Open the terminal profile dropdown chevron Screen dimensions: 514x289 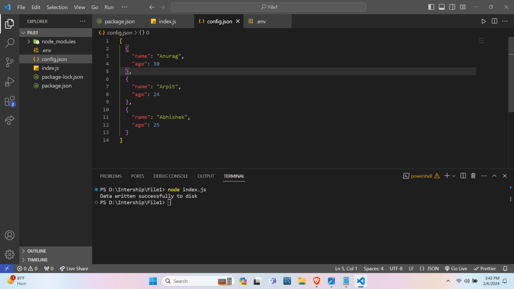tap(454, 175)
